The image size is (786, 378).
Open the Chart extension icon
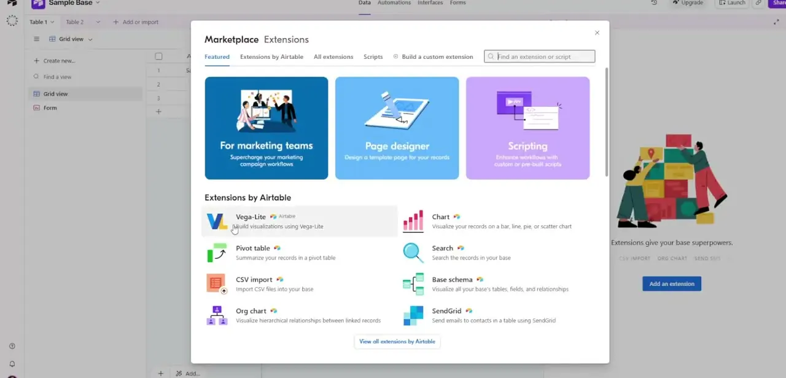(x=413, y=222)
